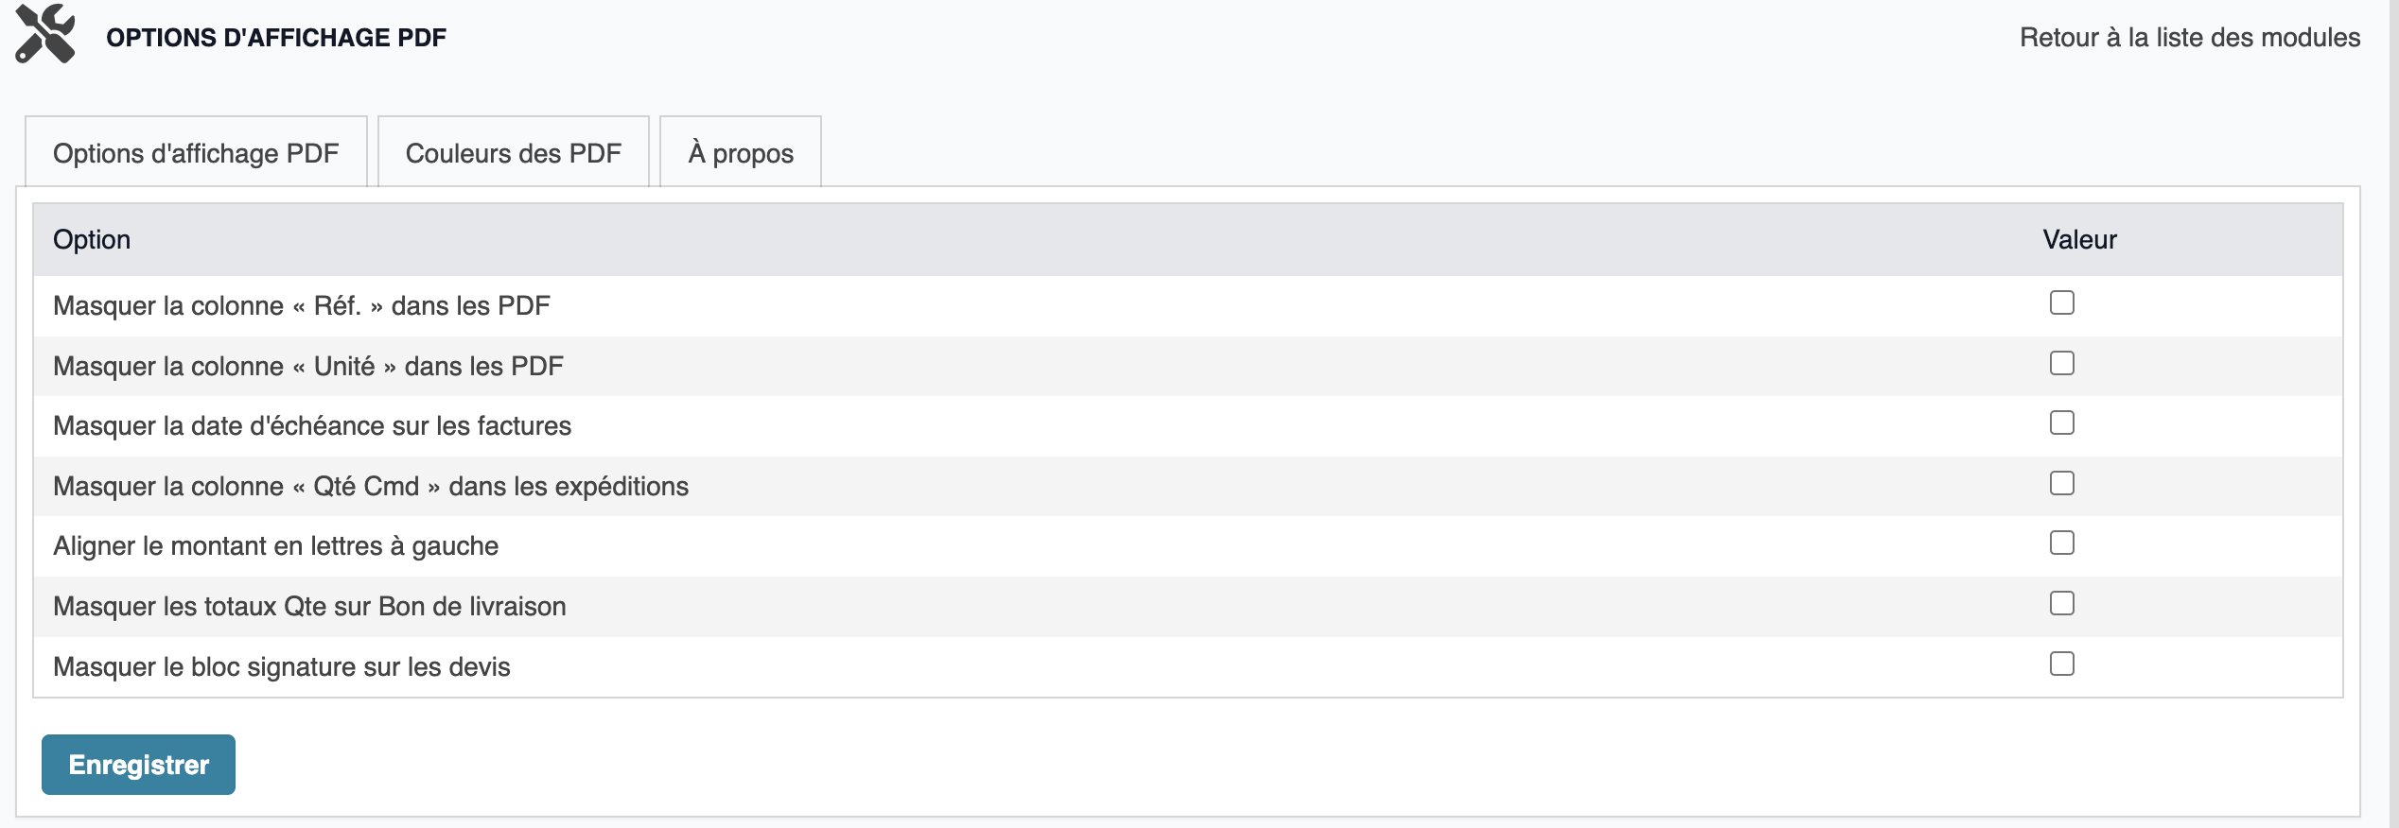Click the label Aligner le montant en lettres à gauche

tap(275, 546)
